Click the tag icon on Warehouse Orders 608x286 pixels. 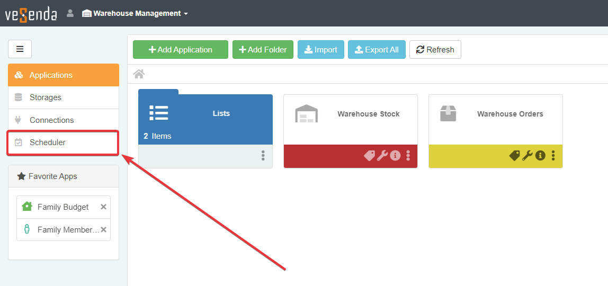coord(514,156)
